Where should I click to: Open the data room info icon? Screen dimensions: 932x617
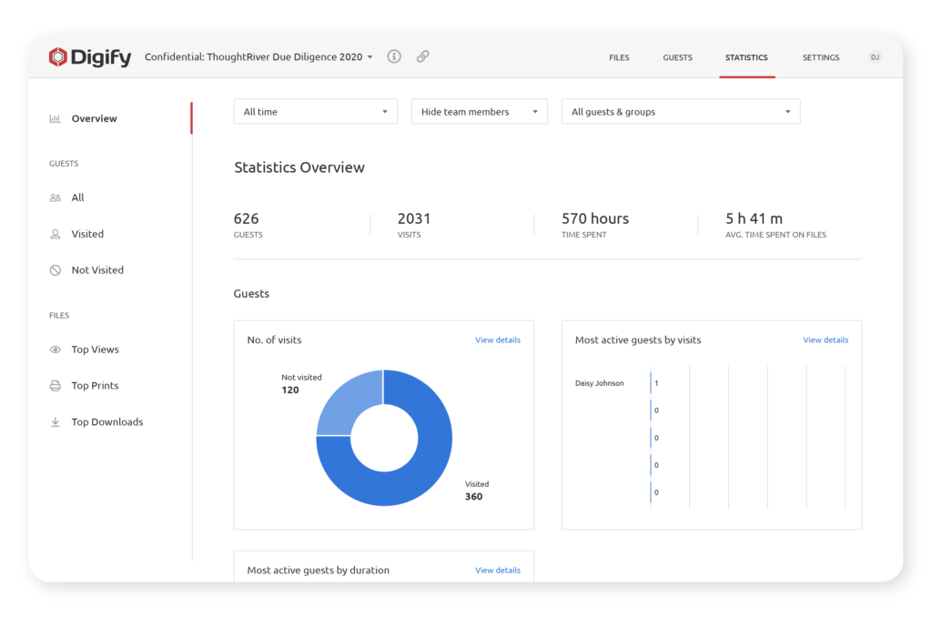point(394,56)
